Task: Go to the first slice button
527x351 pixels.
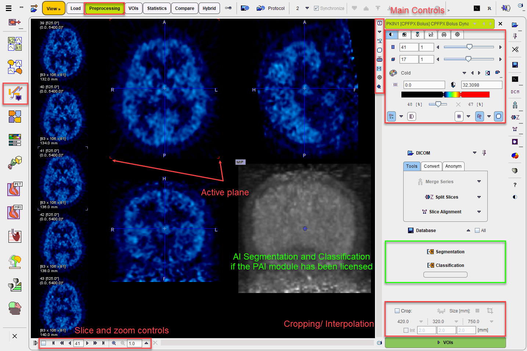Action: pyautogui.click(x=53, y=343)
